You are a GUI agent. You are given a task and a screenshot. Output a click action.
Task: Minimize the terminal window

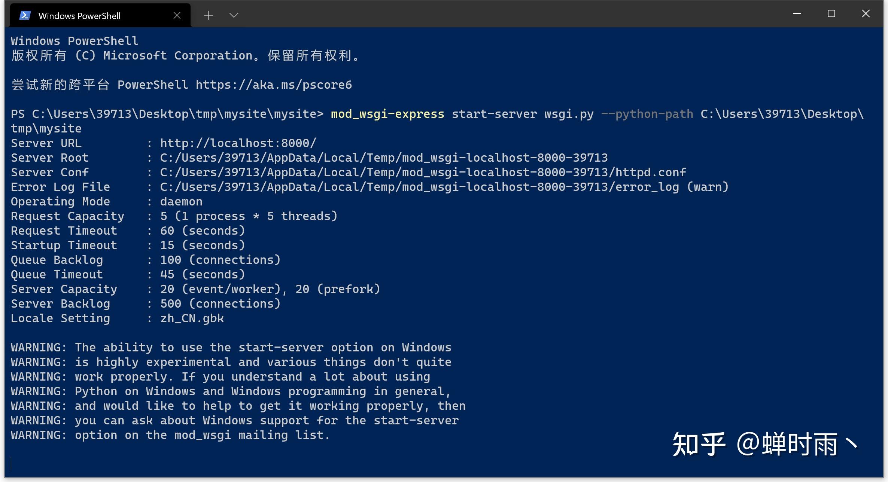(x=797, y=13)
